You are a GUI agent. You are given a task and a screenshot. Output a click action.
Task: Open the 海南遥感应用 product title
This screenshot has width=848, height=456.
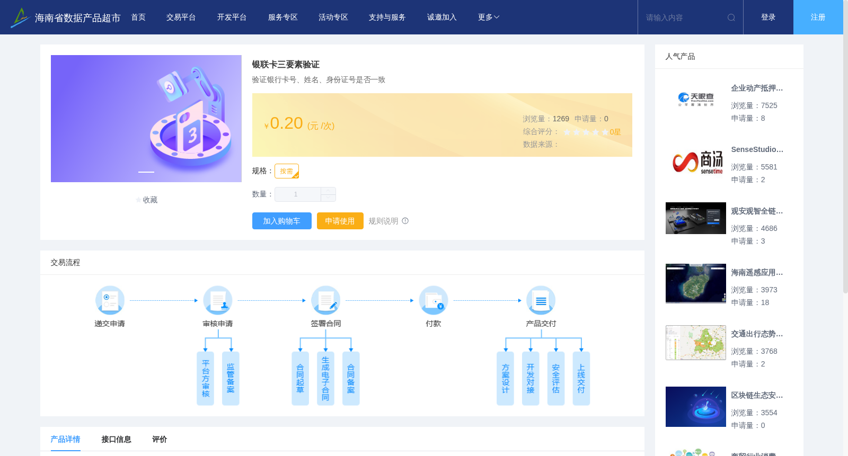(757, 273)
